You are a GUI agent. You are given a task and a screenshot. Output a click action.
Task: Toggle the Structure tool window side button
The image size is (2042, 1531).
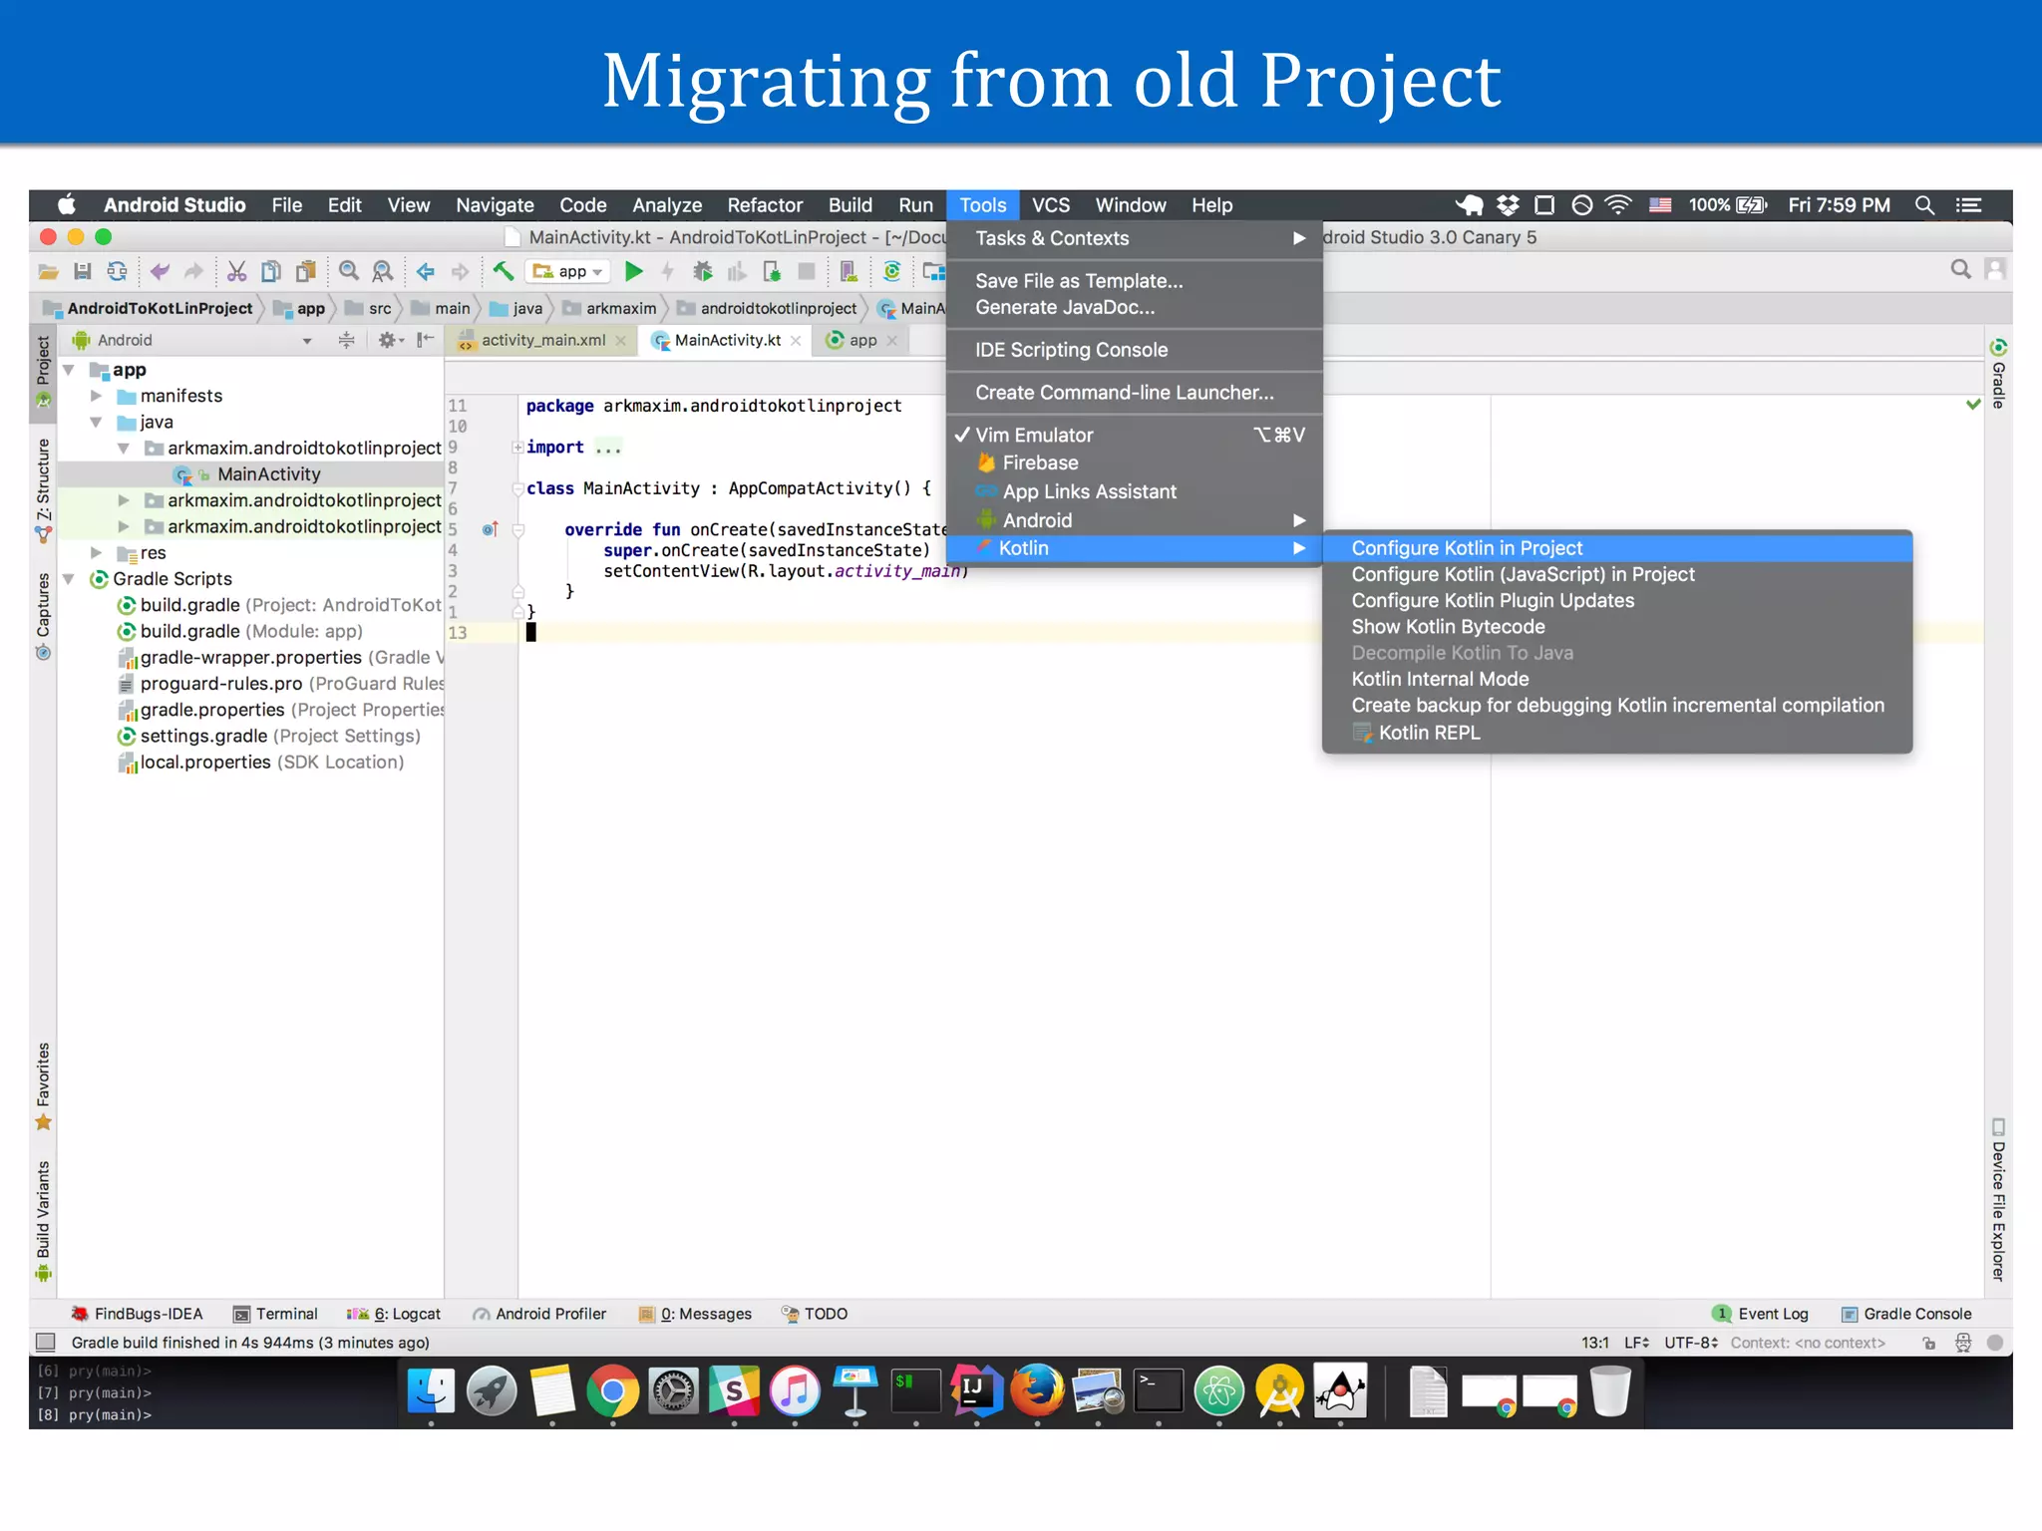tap(43, 489)
